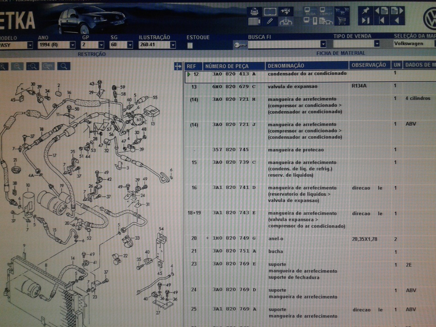Click the Volkswagen brand selection field
The image size is (436, 327).
(414, 43)
